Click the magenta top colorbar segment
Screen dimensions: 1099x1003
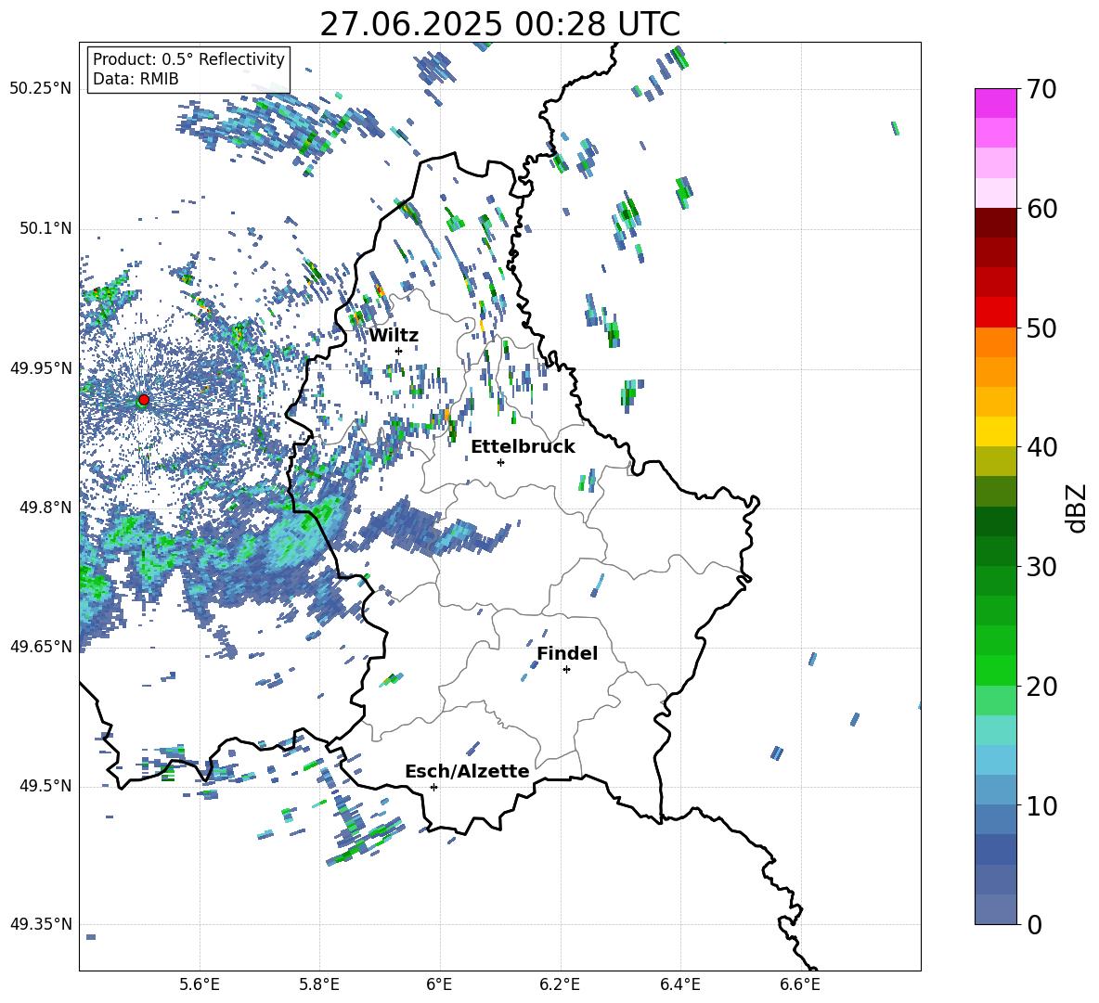click(x=995, y=103)
